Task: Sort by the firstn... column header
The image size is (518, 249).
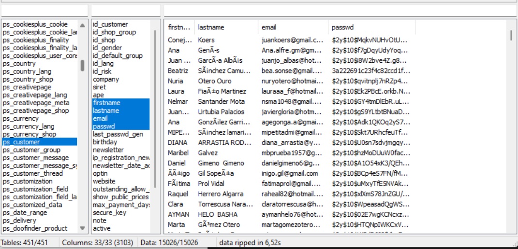Action: click(180, 28)
